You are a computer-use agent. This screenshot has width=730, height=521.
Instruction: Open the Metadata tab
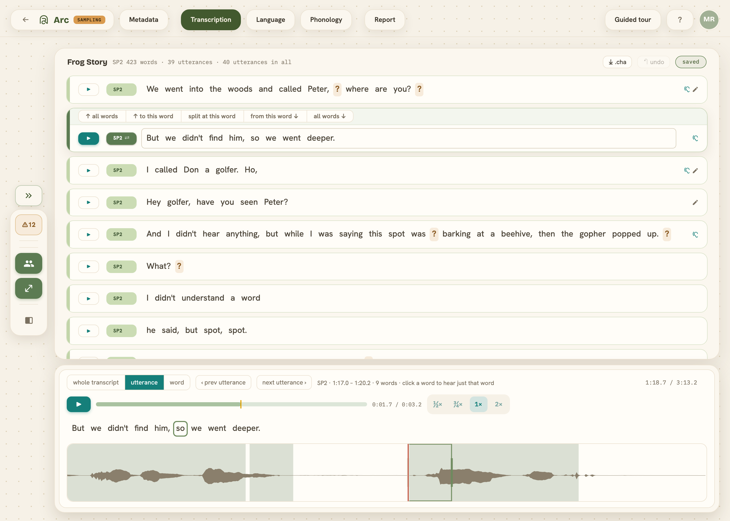pyautogui.click(x=143, y=20)
